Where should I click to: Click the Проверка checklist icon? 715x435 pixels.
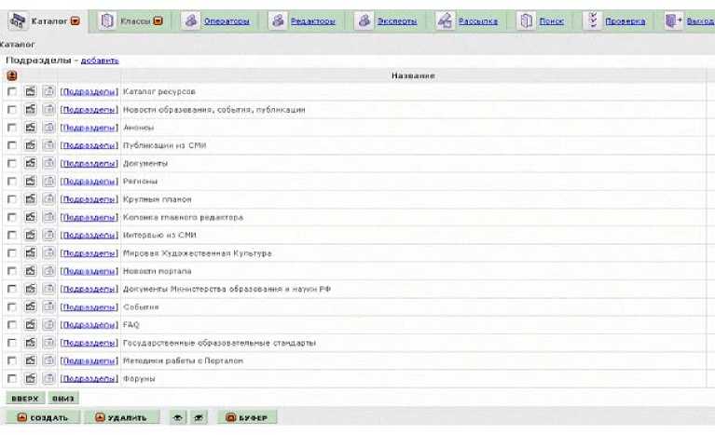pos(592,20)
